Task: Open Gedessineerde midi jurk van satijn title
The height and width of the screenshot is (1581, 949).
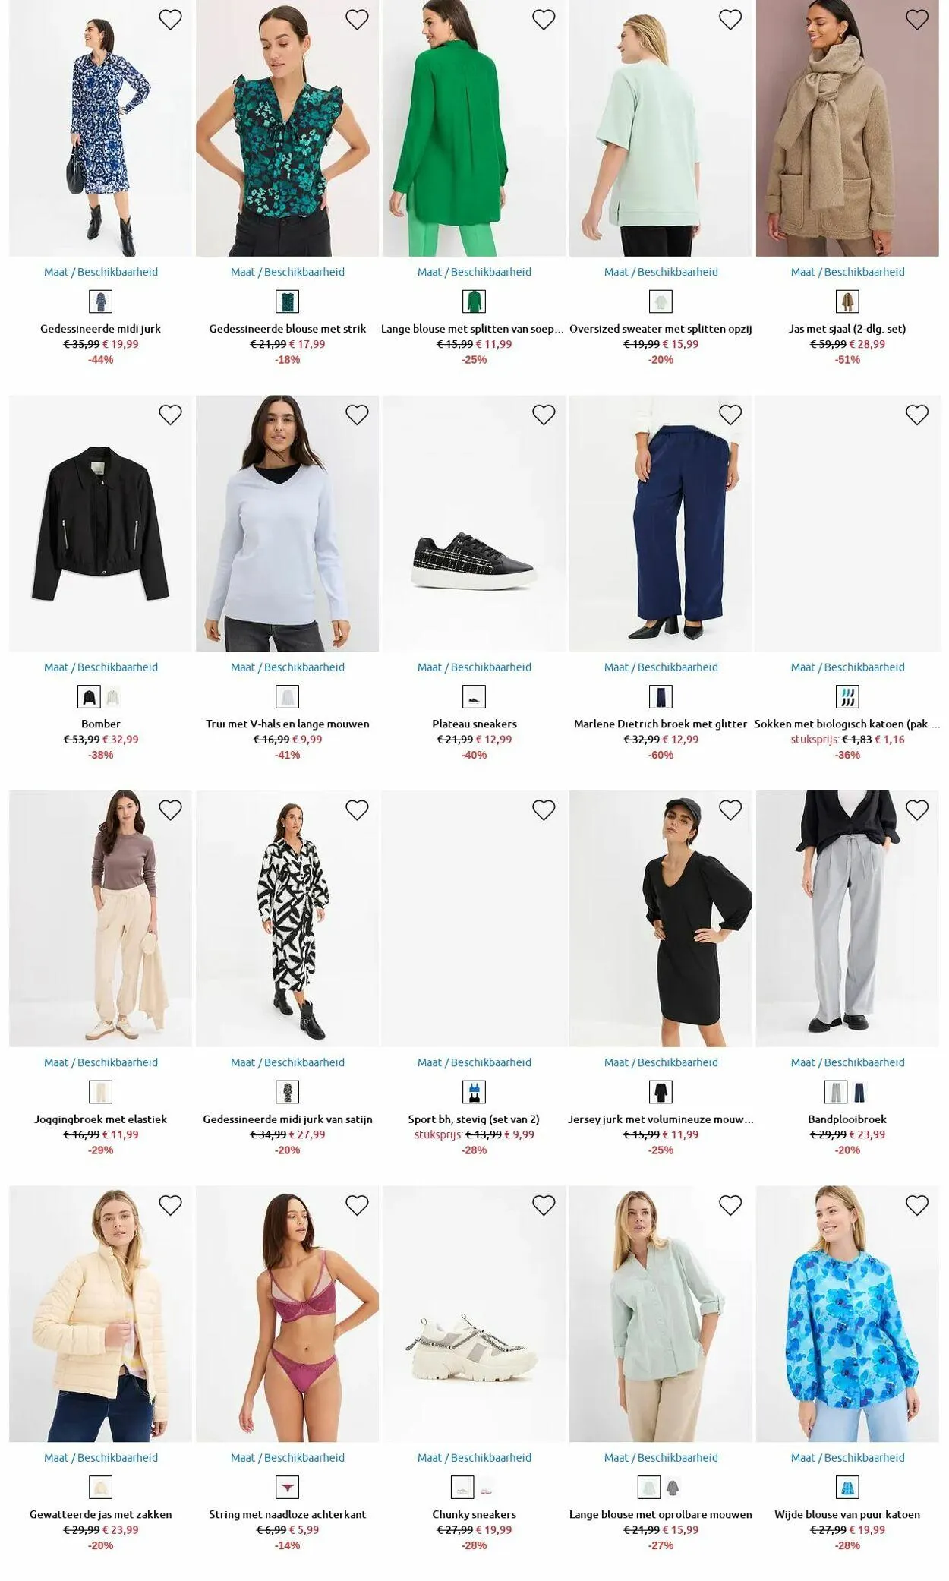Action: pyautogui.click(x=288, y=1119)
